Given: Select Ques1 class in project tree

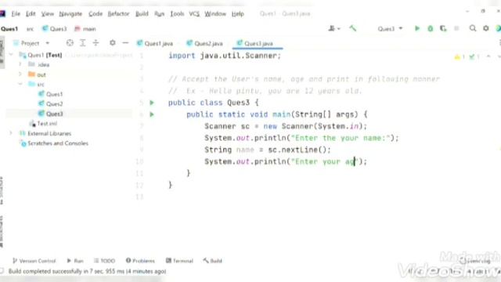Looking at the screenshot, I should pos(50,94).
